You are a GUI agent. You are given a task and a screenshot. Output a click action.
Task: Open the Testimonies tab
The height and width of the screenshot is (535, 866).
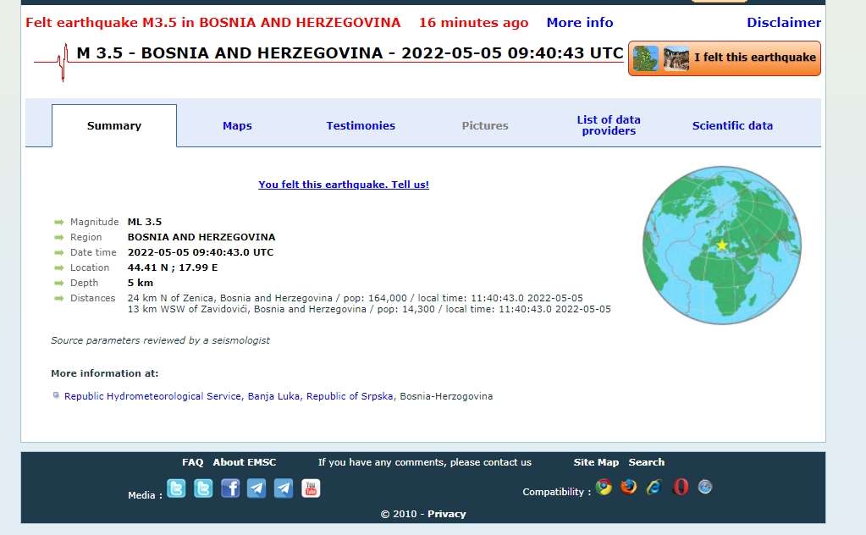coord(361,126)
